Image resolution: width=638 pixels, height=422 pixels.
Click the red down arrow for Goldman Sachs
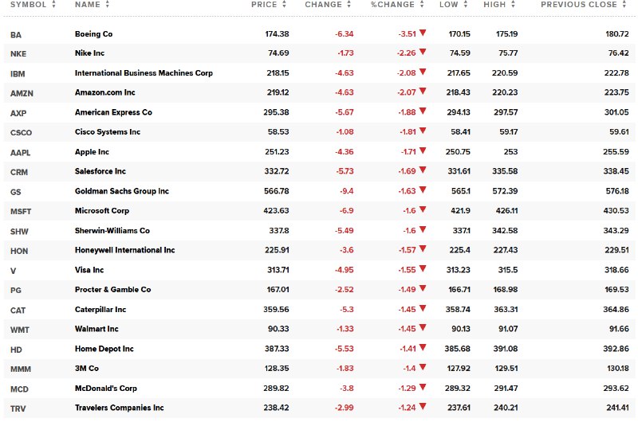point(423,190)
